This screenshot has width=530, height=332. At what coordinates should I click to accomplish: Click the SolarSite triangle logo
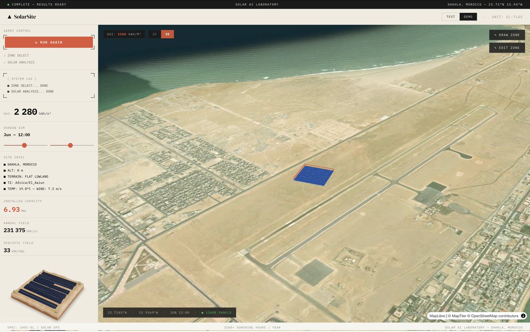click(10, 17)
